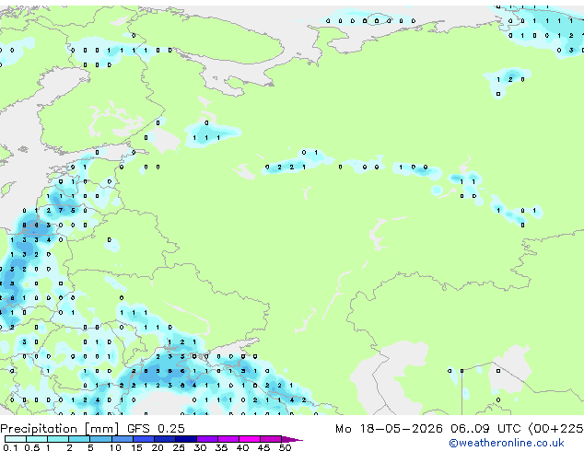Click the above-50 mm arrow tip of legend
Image resolution: width=584 pixels, height=451 pixels.
292,439
